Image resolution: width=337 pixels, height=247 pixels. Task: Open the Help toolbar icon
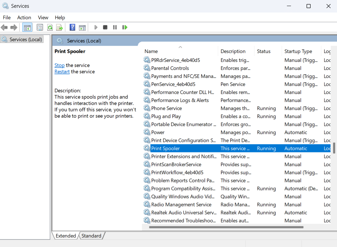[72, 27]
